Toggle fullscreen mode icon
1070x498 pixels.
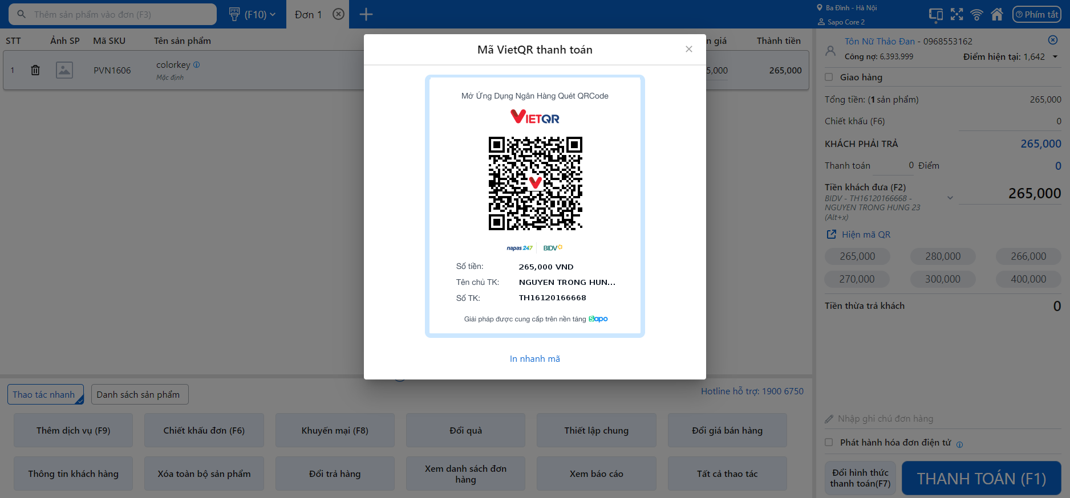(x=956, y=14)
